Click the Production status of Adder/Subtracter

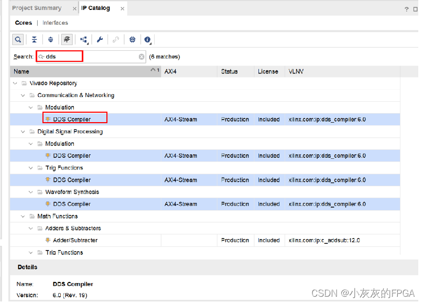235,240
